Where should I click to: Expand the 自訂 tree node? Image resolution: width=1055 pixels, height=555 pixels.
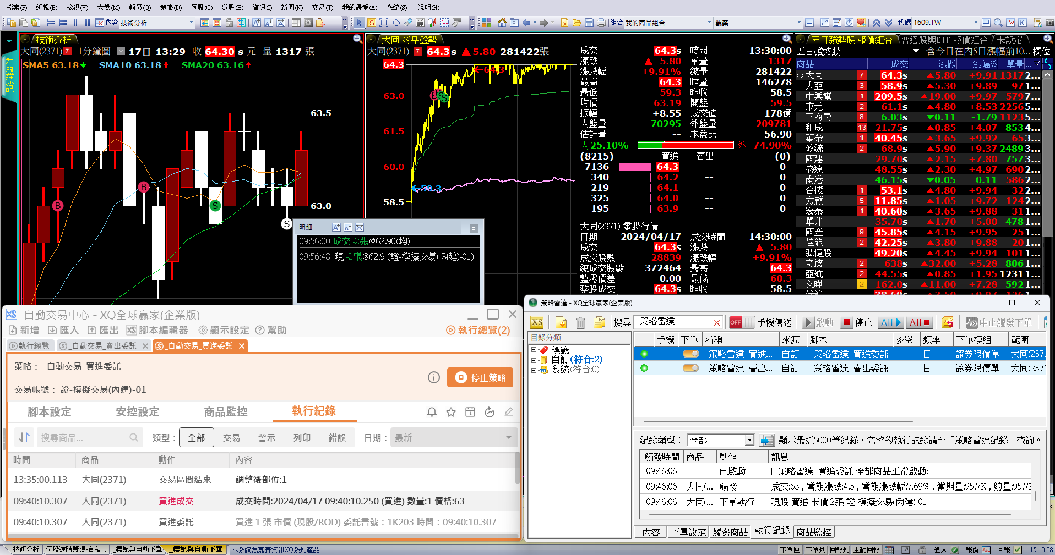click(x=534, y=360)
